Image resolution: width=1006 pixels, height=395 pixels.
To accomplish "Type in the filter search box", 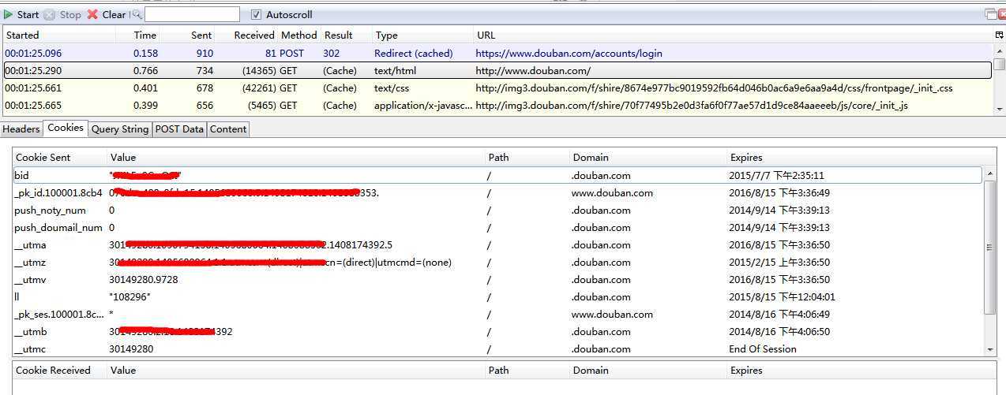I will (192, 14).
